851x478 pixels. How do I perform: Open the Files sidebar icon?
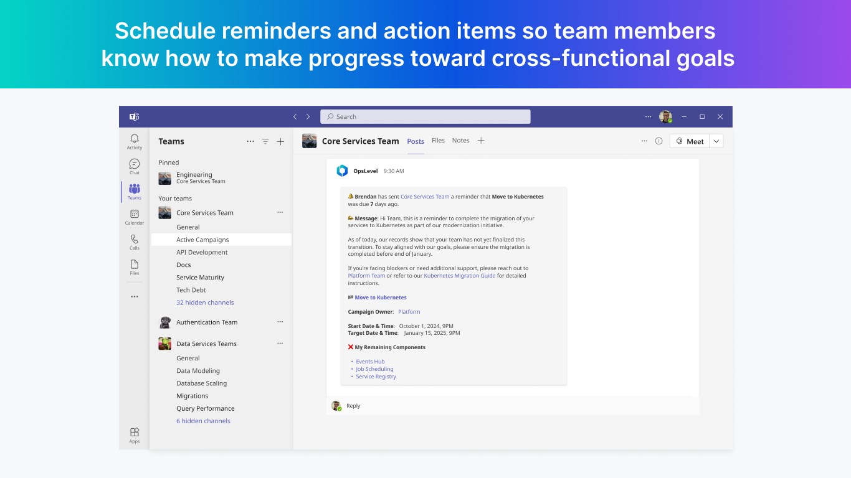(x=135, y=266)
